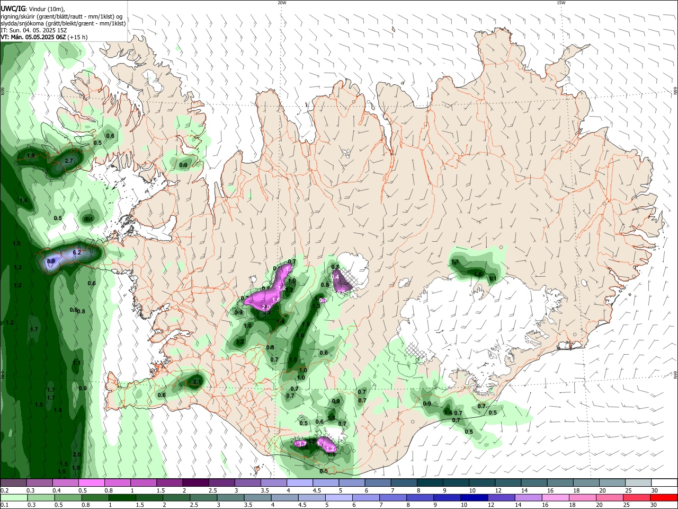The image size is (678, 509).
Task: Click the 6.2 precipitation value on the map
Action: coord(77,253)
